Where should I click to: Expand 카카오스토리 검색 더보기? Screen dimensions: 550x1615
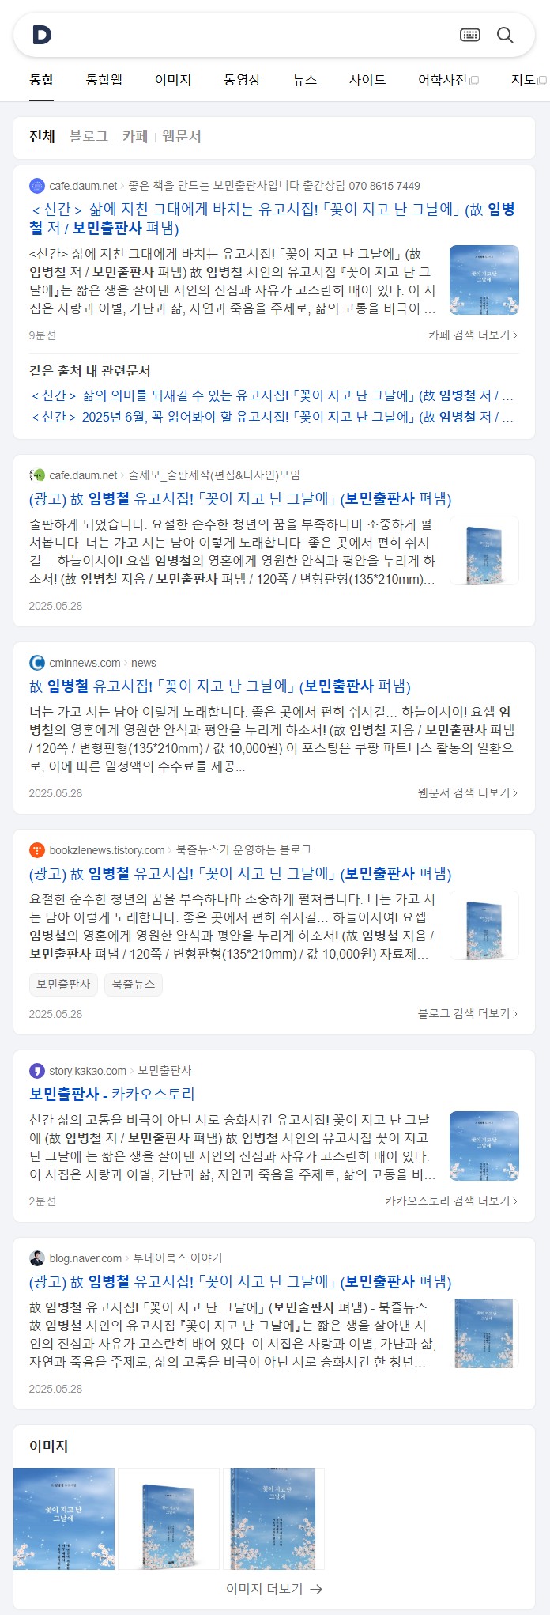pyautogui.click(x=452, y=1201)
